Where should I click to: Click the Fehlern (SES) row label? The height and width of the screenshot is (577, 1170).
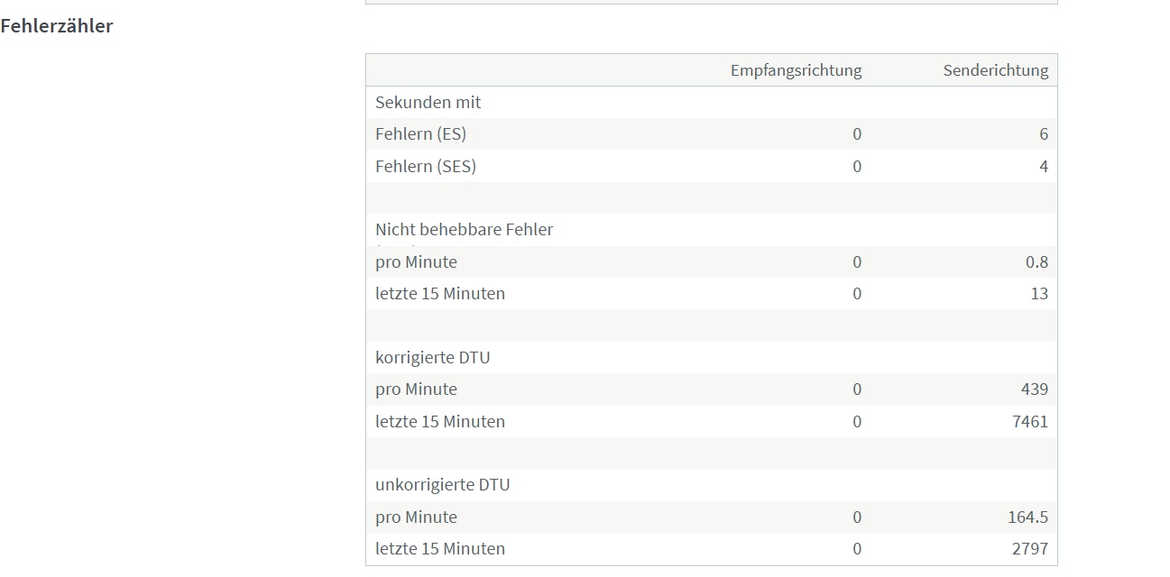pyautogui.click(x=426, y=167)
